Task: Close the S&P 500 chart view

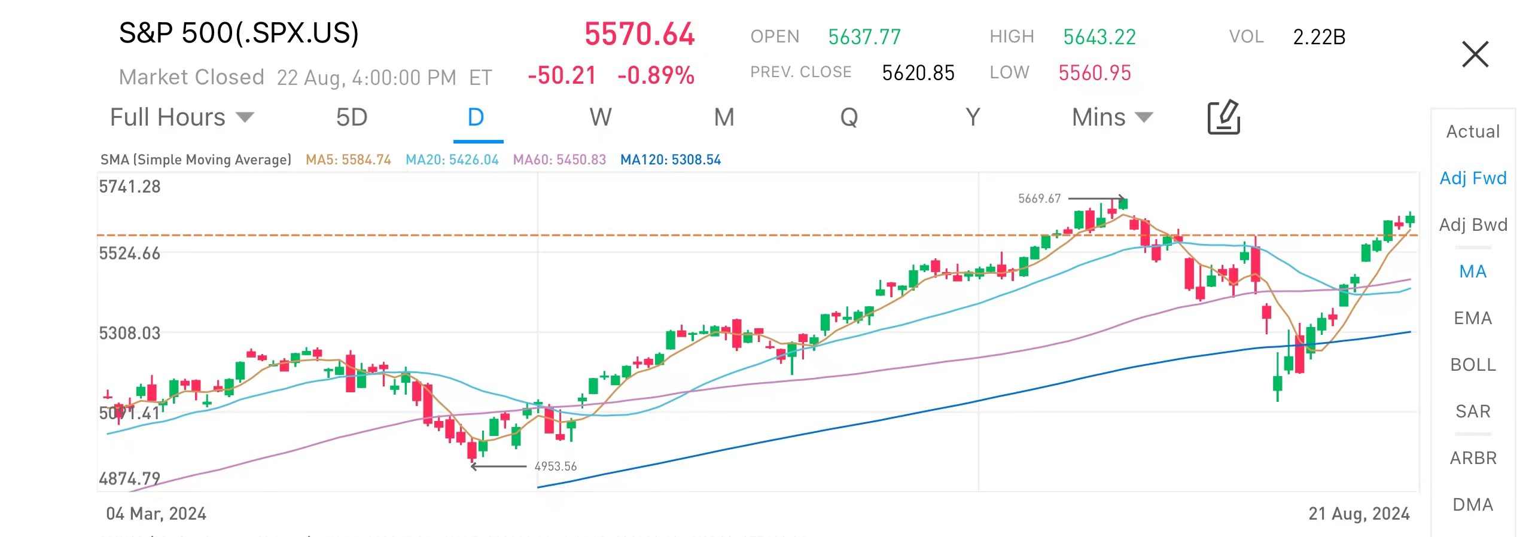Action: tap(1475, 54)
